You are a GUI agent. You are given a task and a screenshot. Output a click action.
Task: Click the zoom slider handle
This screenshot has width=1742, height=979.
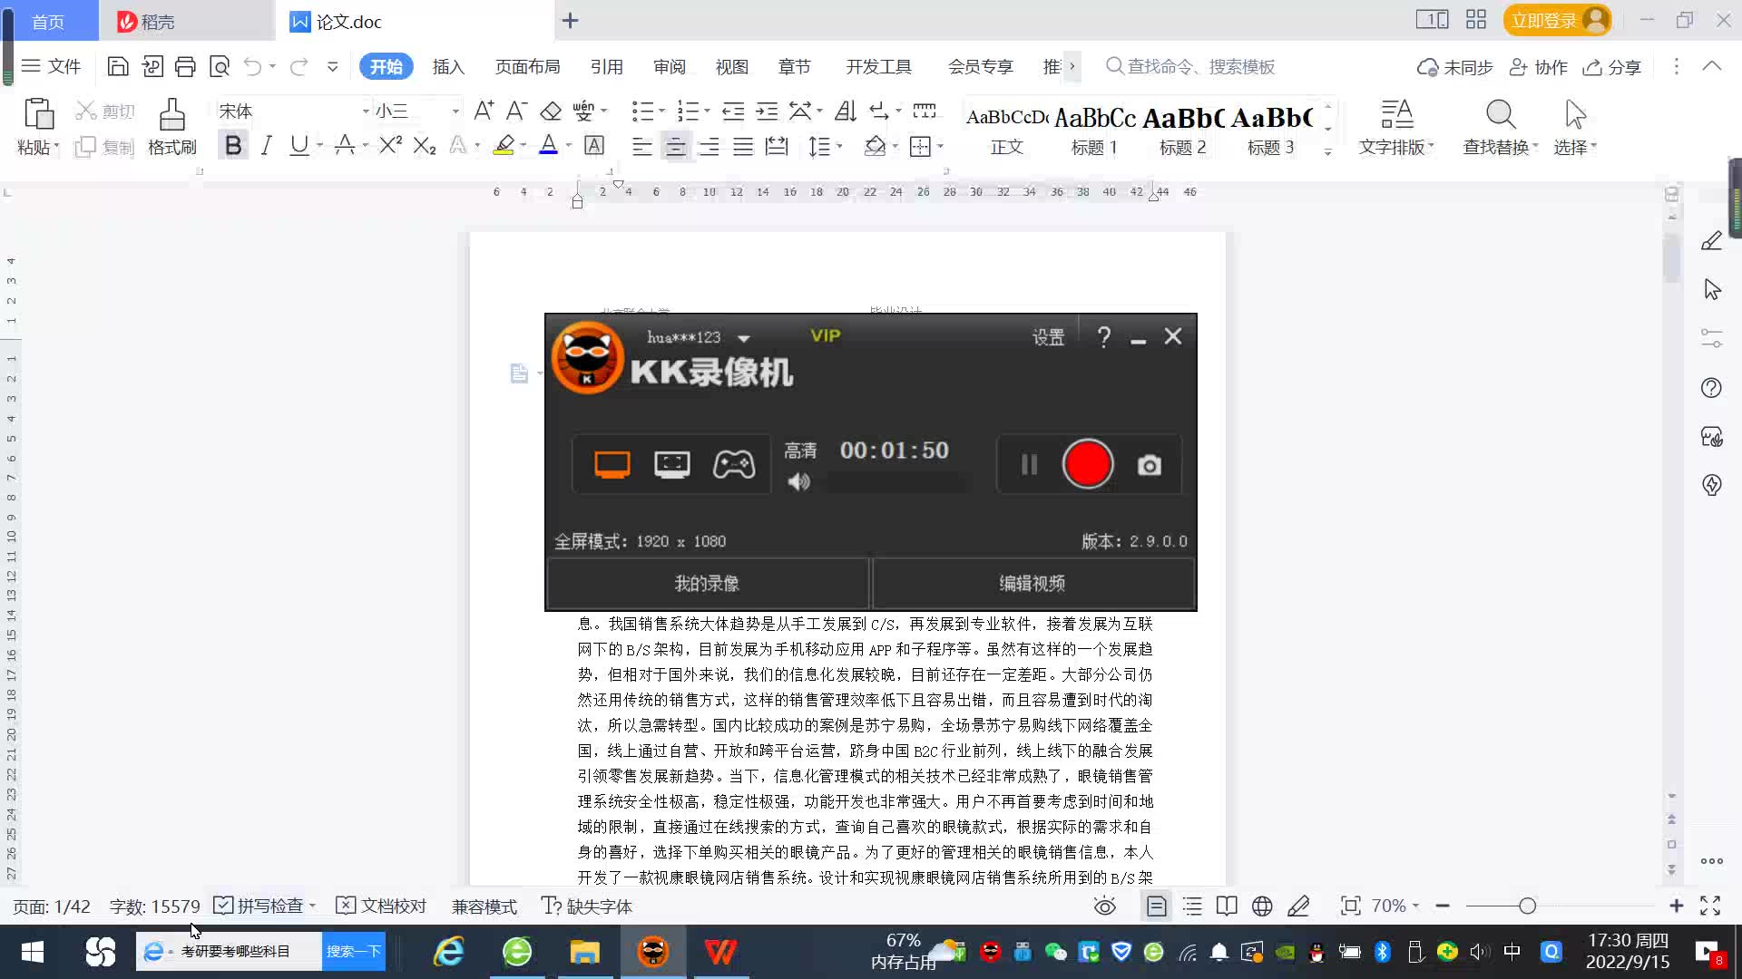click(x=1527, y=906)
